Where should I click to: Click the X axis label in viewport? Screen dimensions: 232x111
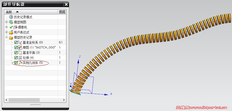click(x=111, y=94)
